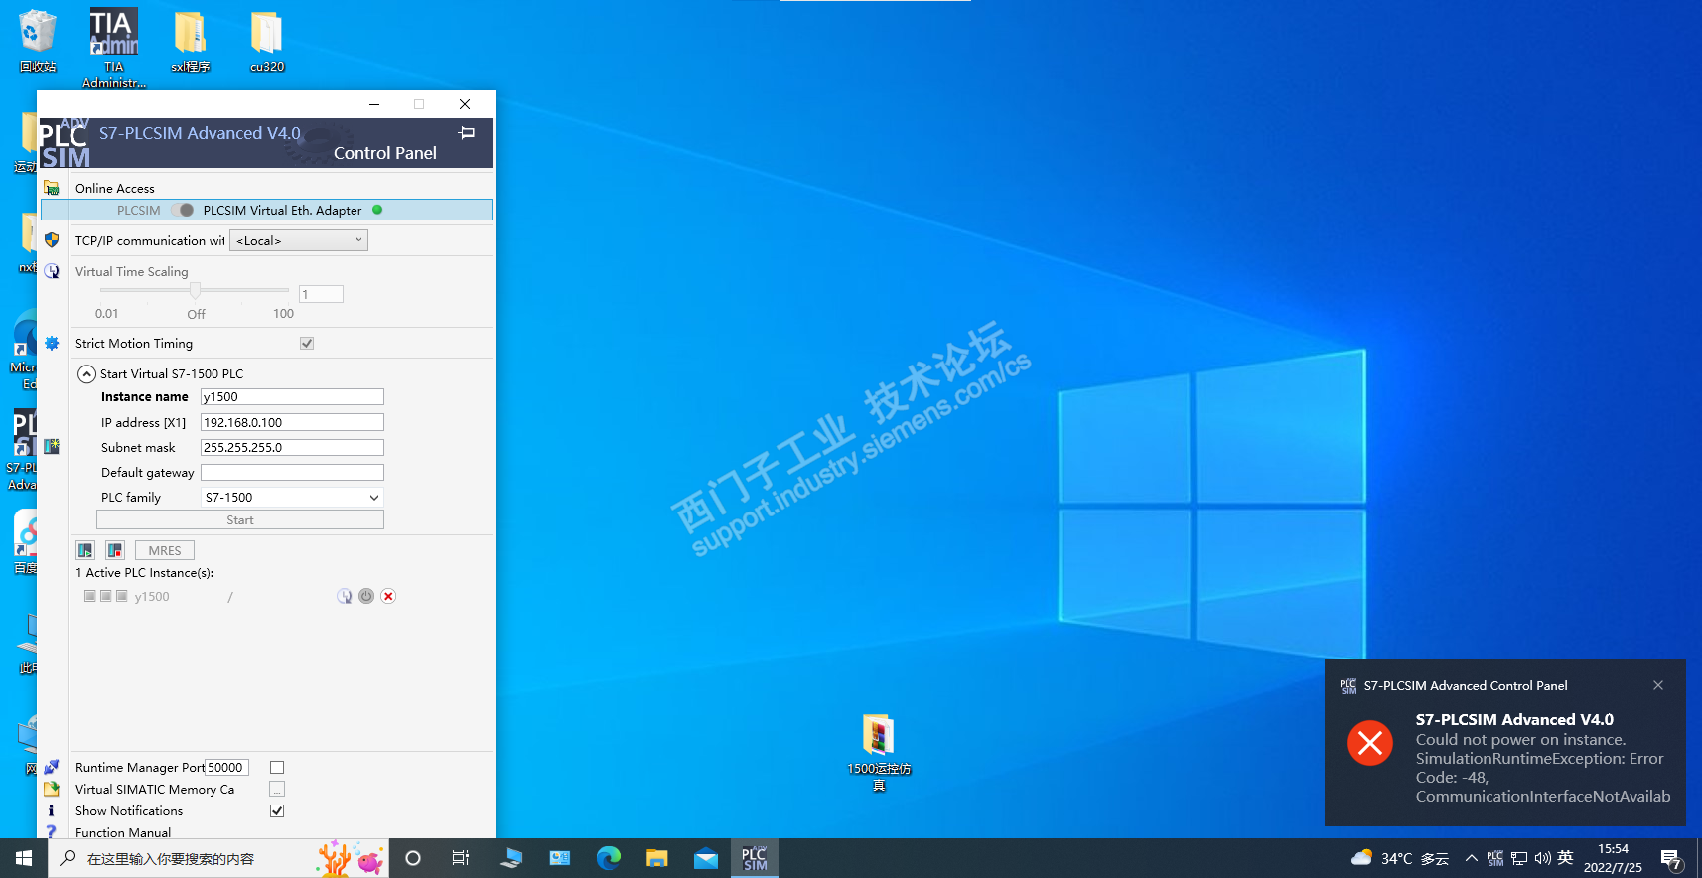
Task: Click the IP address [X1] field
Action: coord(292,422)
